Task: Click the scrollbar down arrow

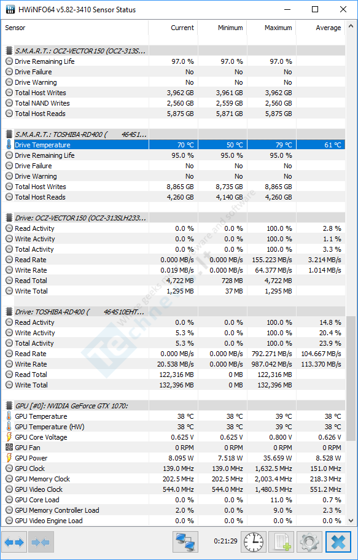Action: (x=351, y=521)
